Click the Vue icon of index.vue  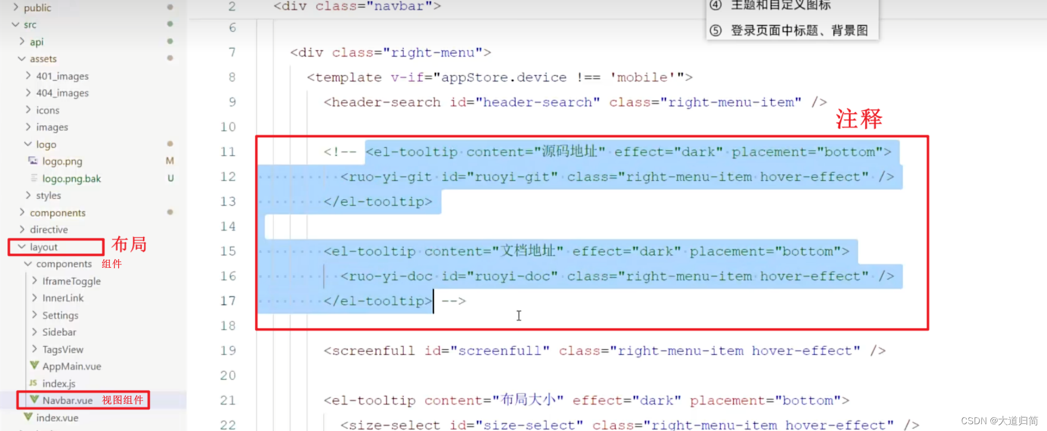click(x=28, y=417)
